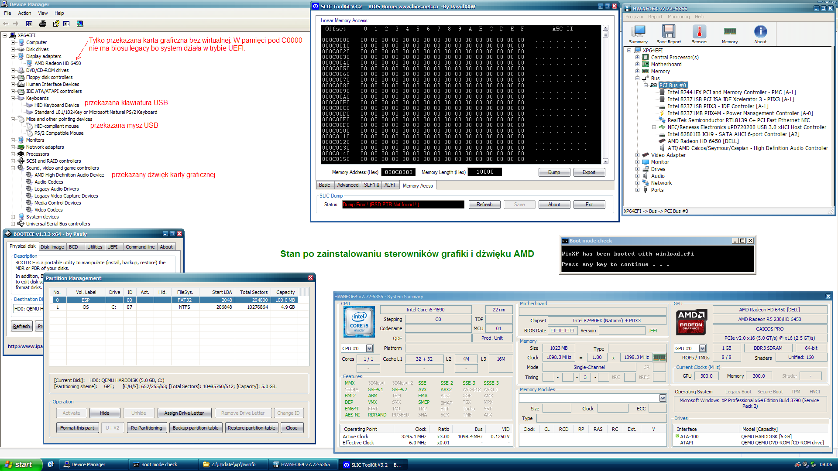
Task: Expand the Video Adapter node in HWiNFO64
Action: tap(637, 155)
